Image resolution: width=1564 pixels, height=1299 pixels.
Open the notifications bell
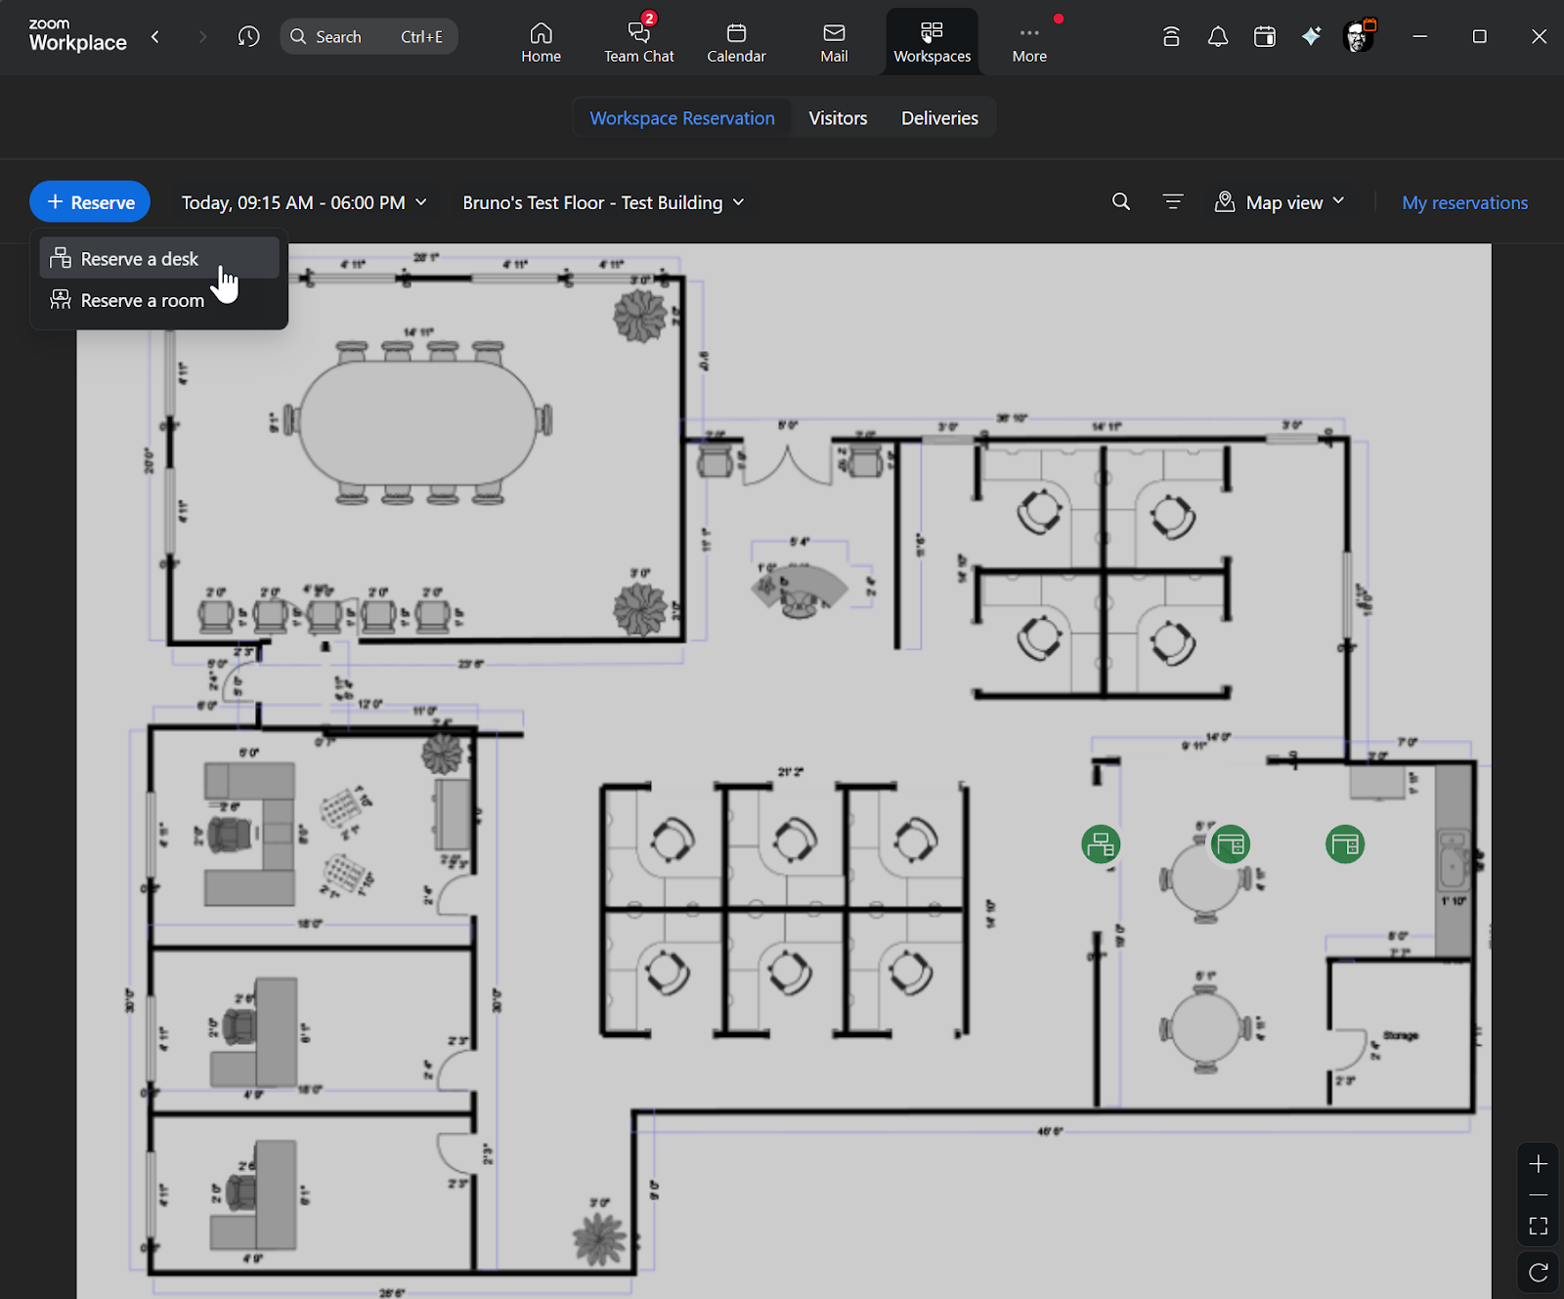pyautogui.click(x=1217, y=37)
